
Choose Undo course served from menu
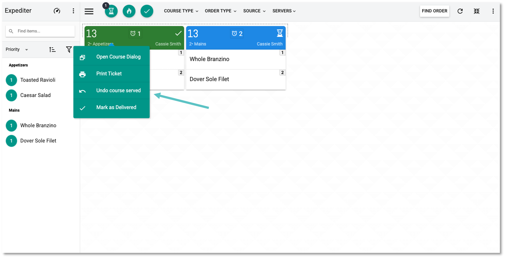(x=118, y=90)
